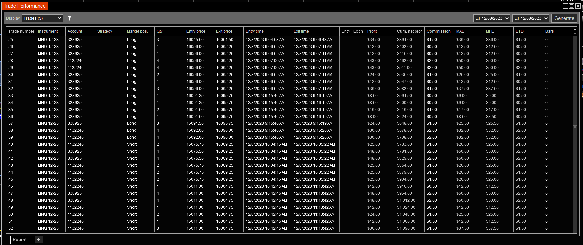Sort by the Entry time column header
This screenshot has width=583, height=245.
(267, 31)
